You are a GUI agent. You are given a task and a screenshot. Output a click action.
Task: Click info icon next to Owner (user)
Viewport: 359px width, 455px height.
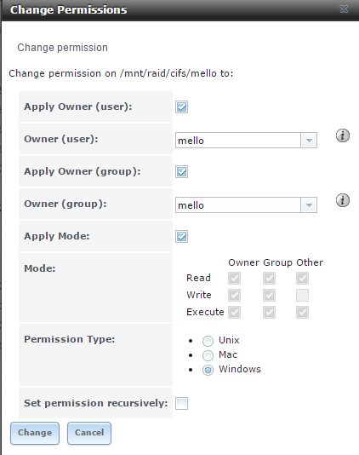[x=343, y=135]
